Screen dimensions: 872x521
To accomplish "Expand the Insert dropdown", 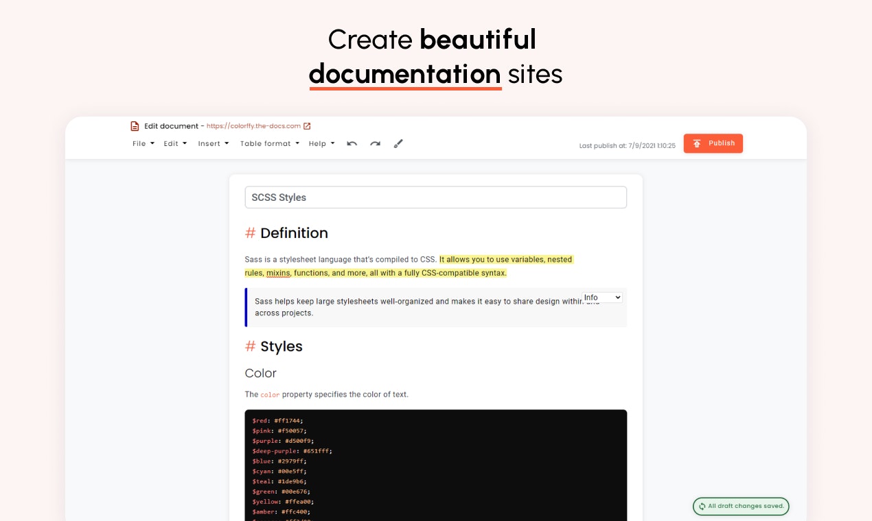I will (x=213, y=143).
